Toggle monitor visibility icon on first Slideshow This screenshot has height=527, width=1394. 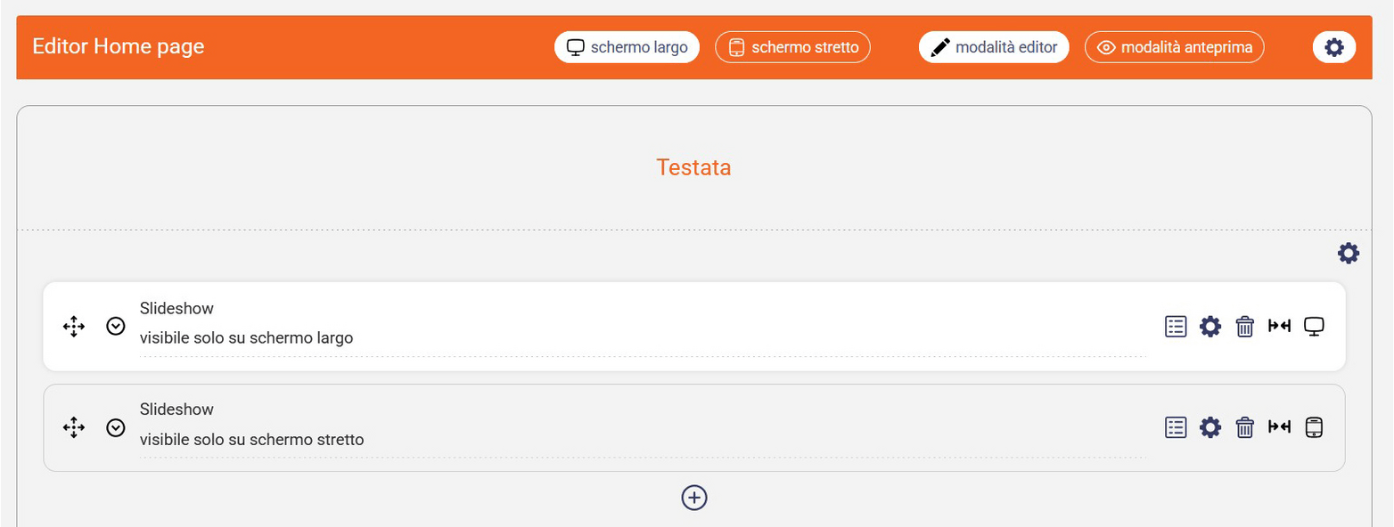pyautogui.click(x=1314, y=327)
